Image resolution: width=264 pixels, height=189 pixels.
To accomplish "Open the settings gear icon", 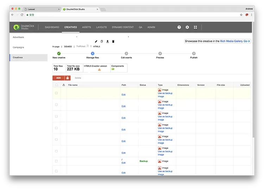I will tap(187, 27).
